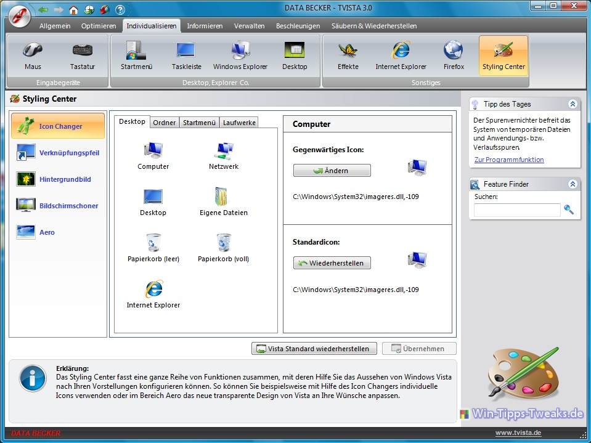Open Verknüpfungspfeil in the sidebar
The image size is (591, 443).
click(x=58, y=153)
